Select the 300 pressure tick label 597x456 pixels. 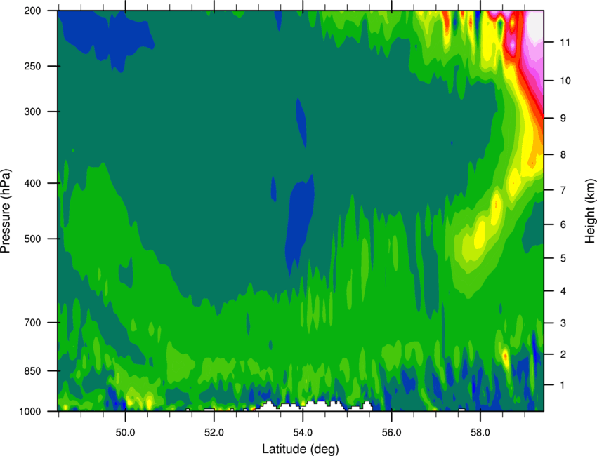tap(33, 112)
